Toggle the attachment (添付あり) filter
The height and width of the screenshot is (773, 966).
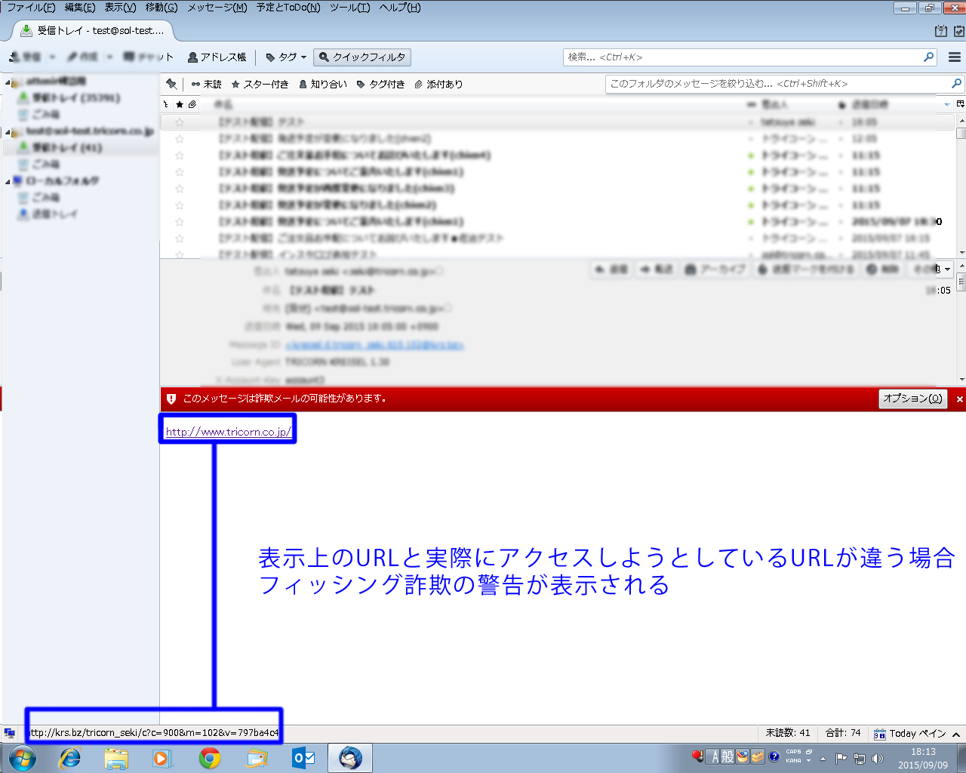pyautogui.click(x=438, y=84)
